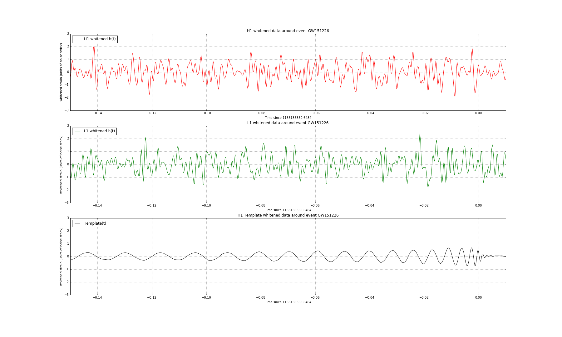562x337 pixels.
Task: Click the green line sample in the L1 legend
Action: pyautogui.click(x=77, y=131)
